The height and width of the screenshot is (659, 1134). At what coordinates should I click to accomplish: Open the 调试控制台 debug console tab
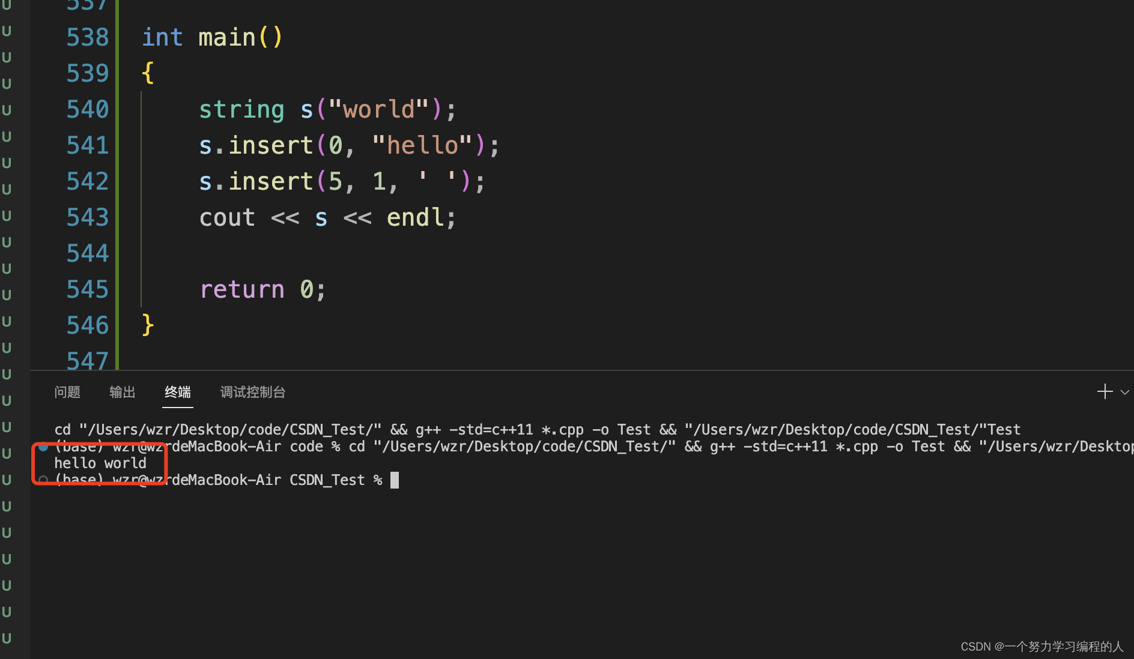tap(253, 392)
